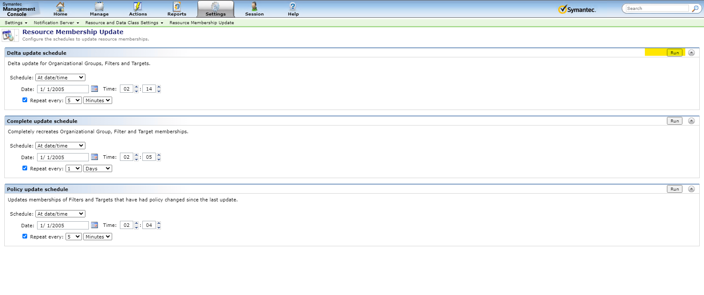Open the Days unit dropdown in Complete update
704x295 pixels.
(x=97, y=169)
